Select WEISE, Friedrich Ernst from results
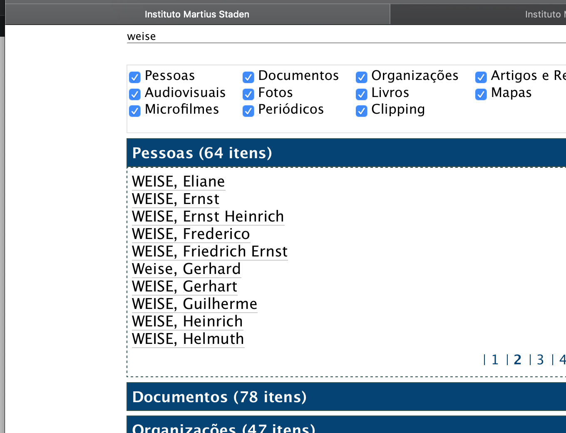 (210, 252)
